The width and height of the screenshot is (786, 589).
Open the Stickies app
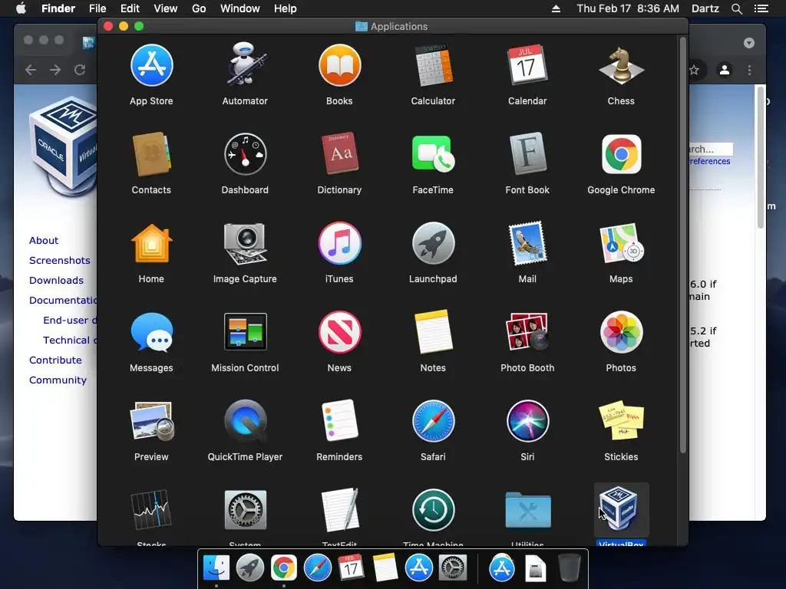(621, 421)
